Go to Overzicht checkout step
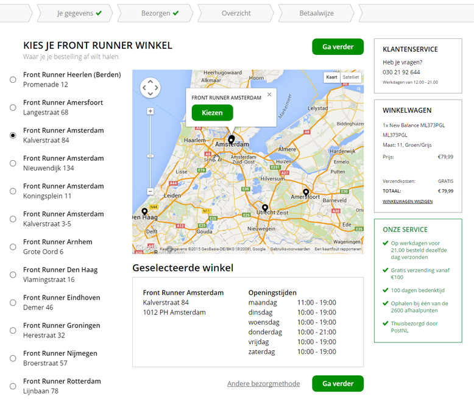The width and height of the screenshot is (474, 402). [x=236, y=13]
